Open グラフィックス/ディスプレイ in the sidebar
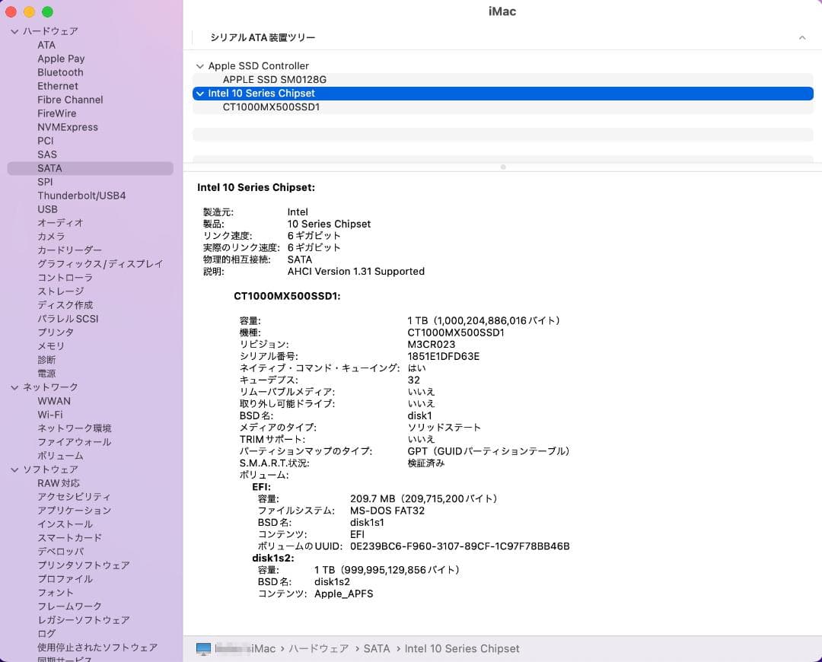The image size is (822, 662). coord(100,263)
